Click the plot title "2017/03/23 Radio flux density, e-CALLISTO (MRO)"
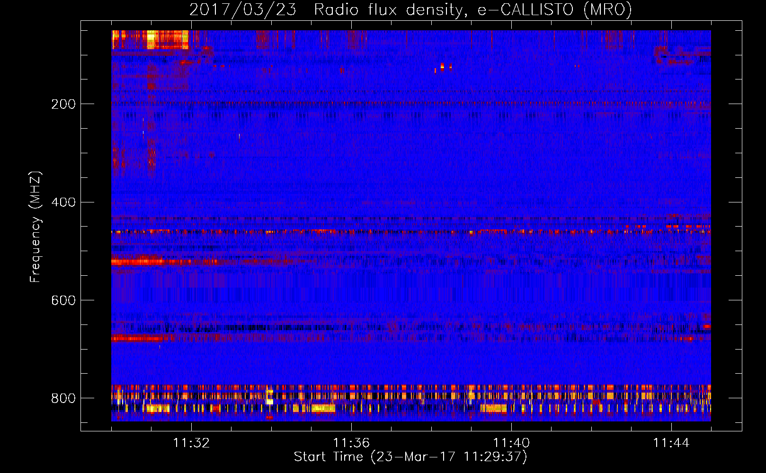 click(x=410, y=9)
